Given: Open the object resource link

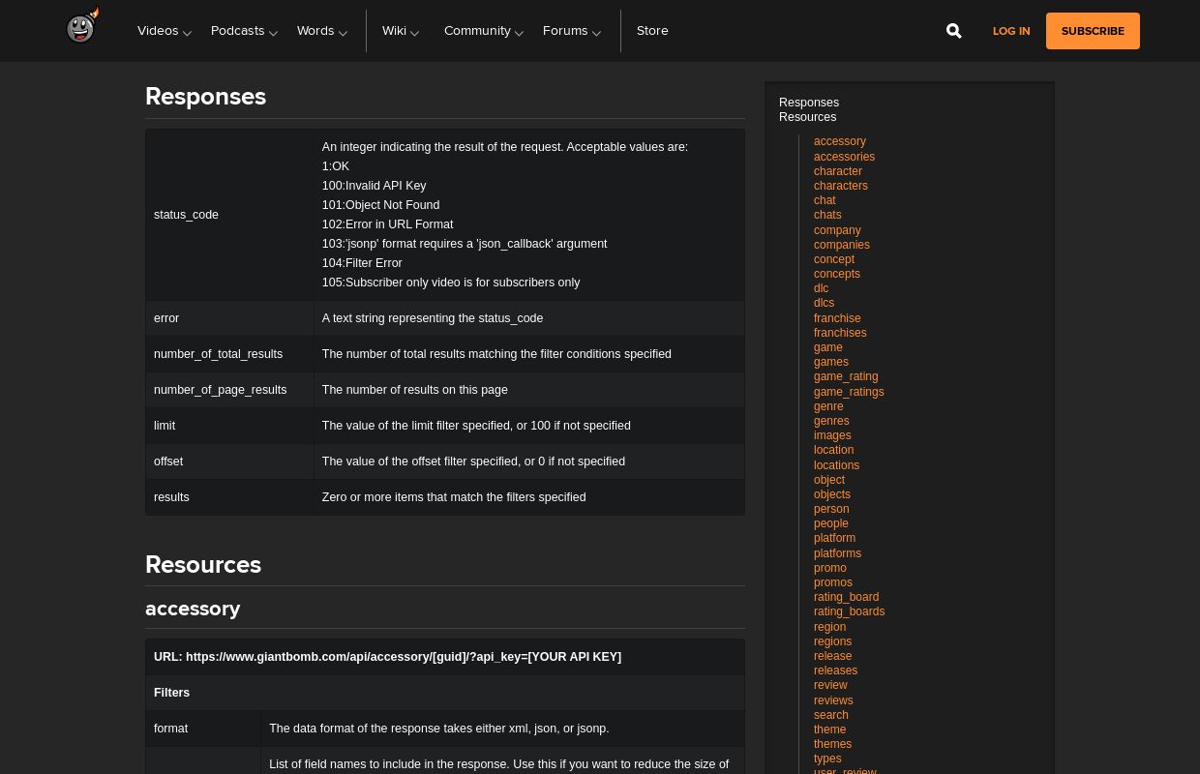Looking at the screenshot, I should tap(829, 480).
